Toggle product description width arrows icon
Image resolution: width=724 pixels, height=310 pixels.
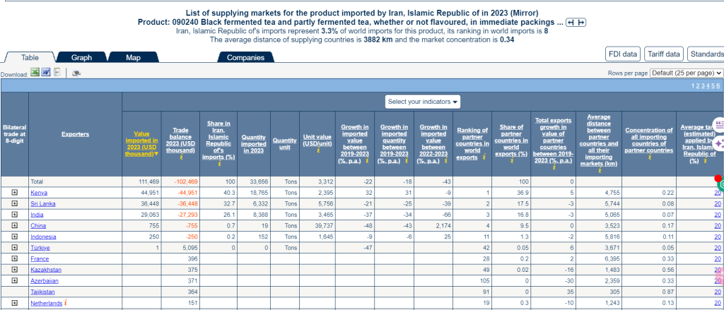pyautogui.click(x=576, y=23)
